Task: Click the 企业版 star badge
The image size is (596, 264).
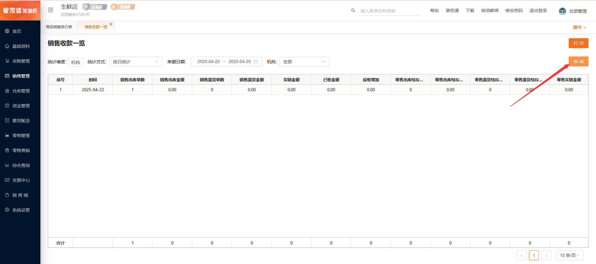Action: [x=123, y=7]
